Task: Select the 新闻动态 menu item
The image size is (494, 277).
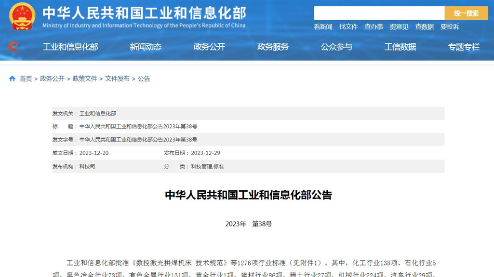Action: pyautogui.click(x=146, y=47)
